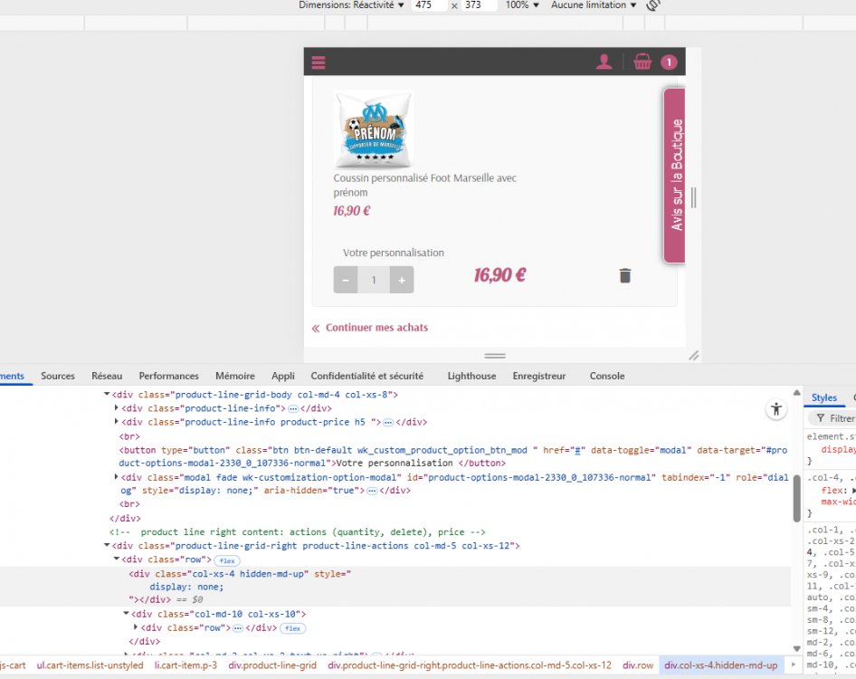856x679 pixels.
Task: Collapse the product-line-grid-right div node
Action: point(107,545)
